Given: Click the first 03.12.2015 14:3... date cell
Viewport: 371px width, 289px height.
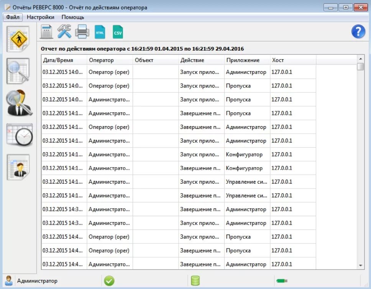Looking at the screenshot, I should [x=64, y=210].
